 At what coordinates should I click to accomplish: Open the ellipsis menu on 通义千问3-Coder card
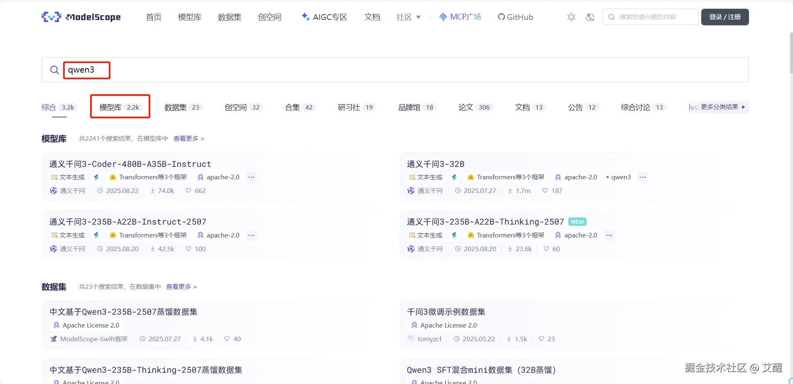[x=251, y=177]
